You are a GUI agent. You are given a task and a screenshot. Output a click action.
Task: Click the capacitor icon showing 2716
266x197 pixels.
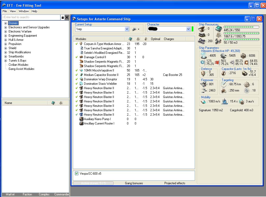pos(223,73)
